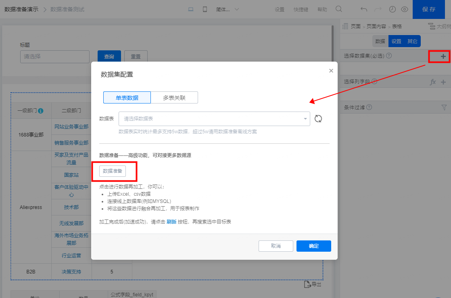Open the history clock icon

click(393, 9)
